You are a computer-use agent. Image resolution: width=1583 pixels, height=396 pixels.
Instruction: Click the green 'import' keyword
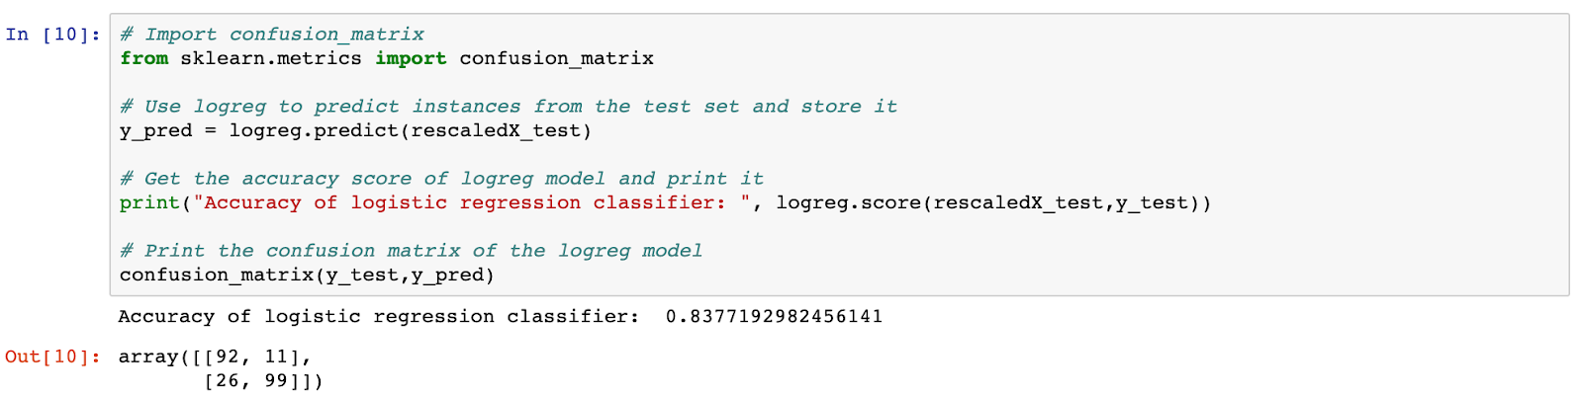(411, 58)
